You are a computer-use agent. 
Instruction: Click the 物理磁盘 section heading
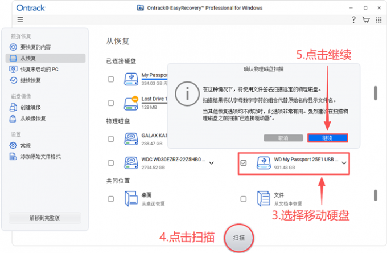coord(118,121)
